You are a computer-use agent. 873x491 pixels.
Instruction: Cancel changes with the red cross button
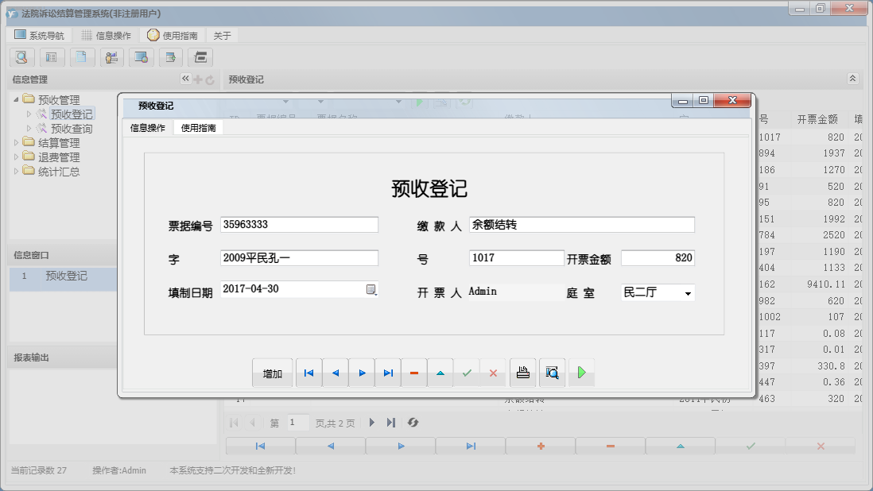(x=494, y=372)
